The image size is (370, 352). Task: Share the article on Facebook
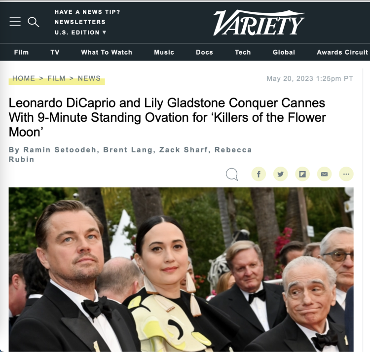coord(259,174)
